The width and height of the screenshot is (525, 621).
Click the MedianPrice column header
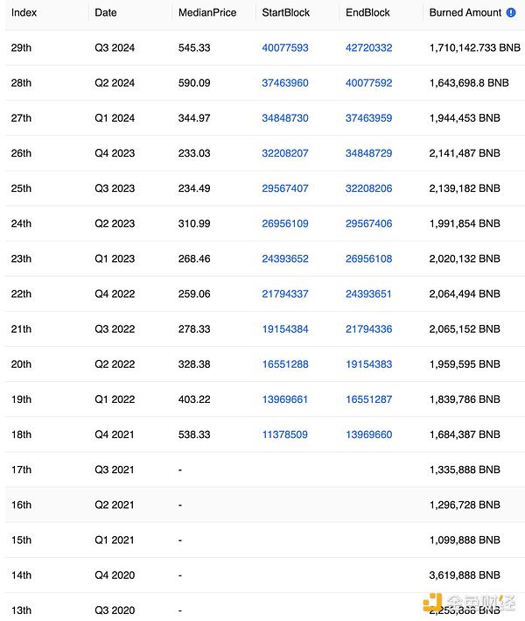point(207,13)
